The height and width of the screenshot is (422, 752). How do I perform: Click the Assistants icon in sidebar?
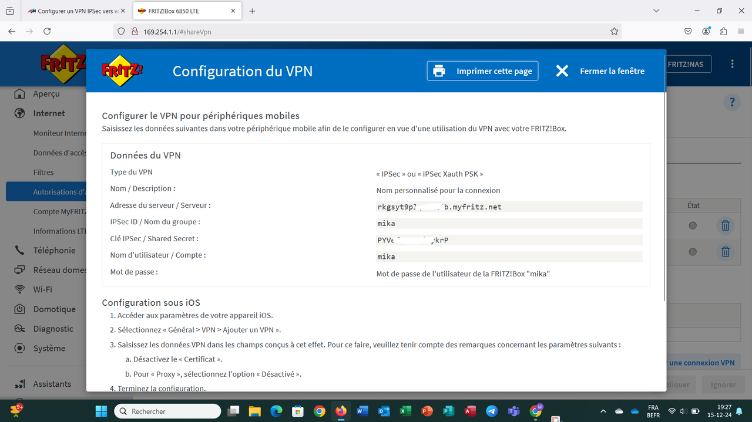pyautogui.click(x=20, y=384)
